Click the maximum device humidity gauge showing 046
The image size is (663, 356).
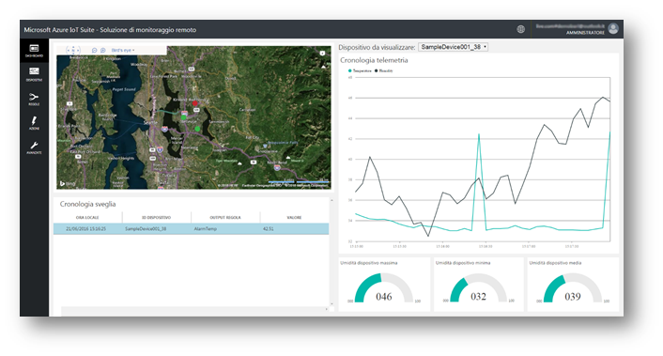384,288
